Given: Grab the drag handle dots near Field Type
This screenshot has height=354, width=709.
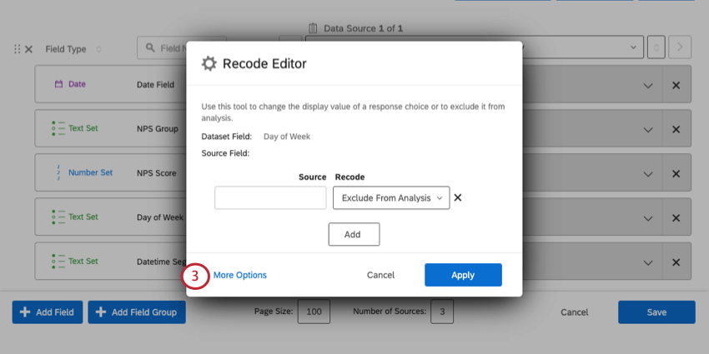Looking at the screenshot, I should pos(18,49).
